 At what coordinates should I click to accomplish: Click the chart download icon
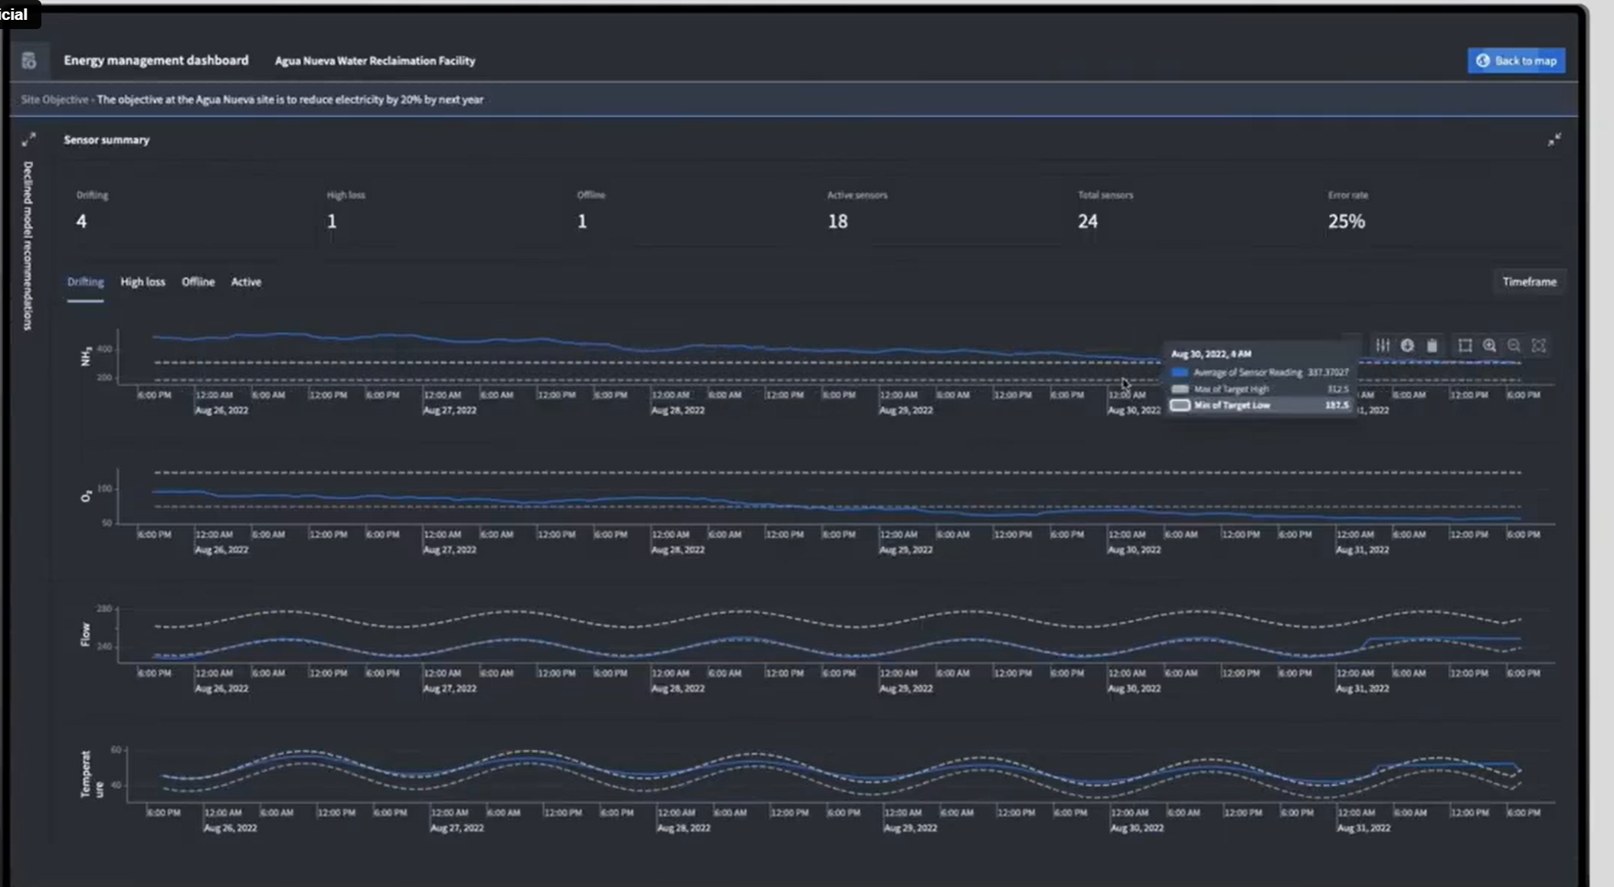point(1407,346)
